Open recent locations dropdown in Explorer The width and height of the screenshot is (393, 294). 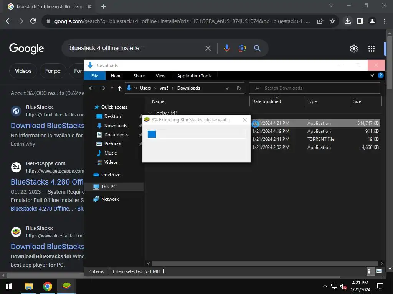(x=112, y=88)
